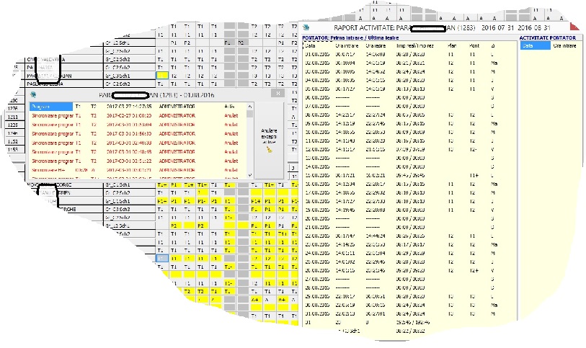Click the blue selected cell in the Gr_C3 Sch1 schedule row
This screenshot has height=348, width=586.
(x=162, y=76)
